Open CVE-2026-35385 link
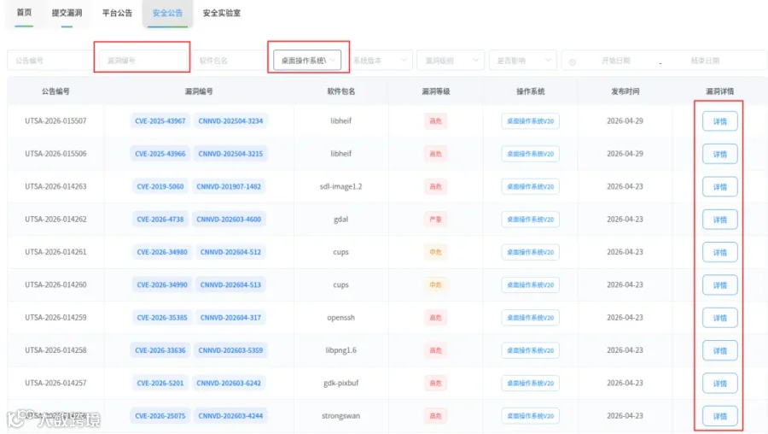The image size is (768, 434). [162, 318]
